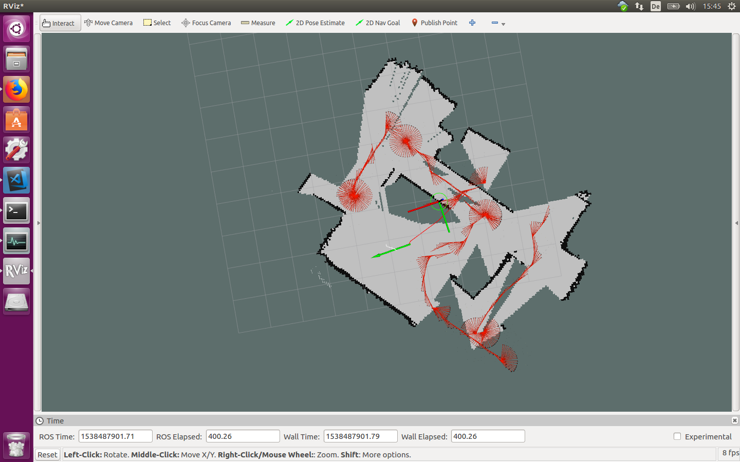This screenshot has width=740, height=462.
Task: Choose the Select tool
Action: pyautogui.click(x=157, y=23)
